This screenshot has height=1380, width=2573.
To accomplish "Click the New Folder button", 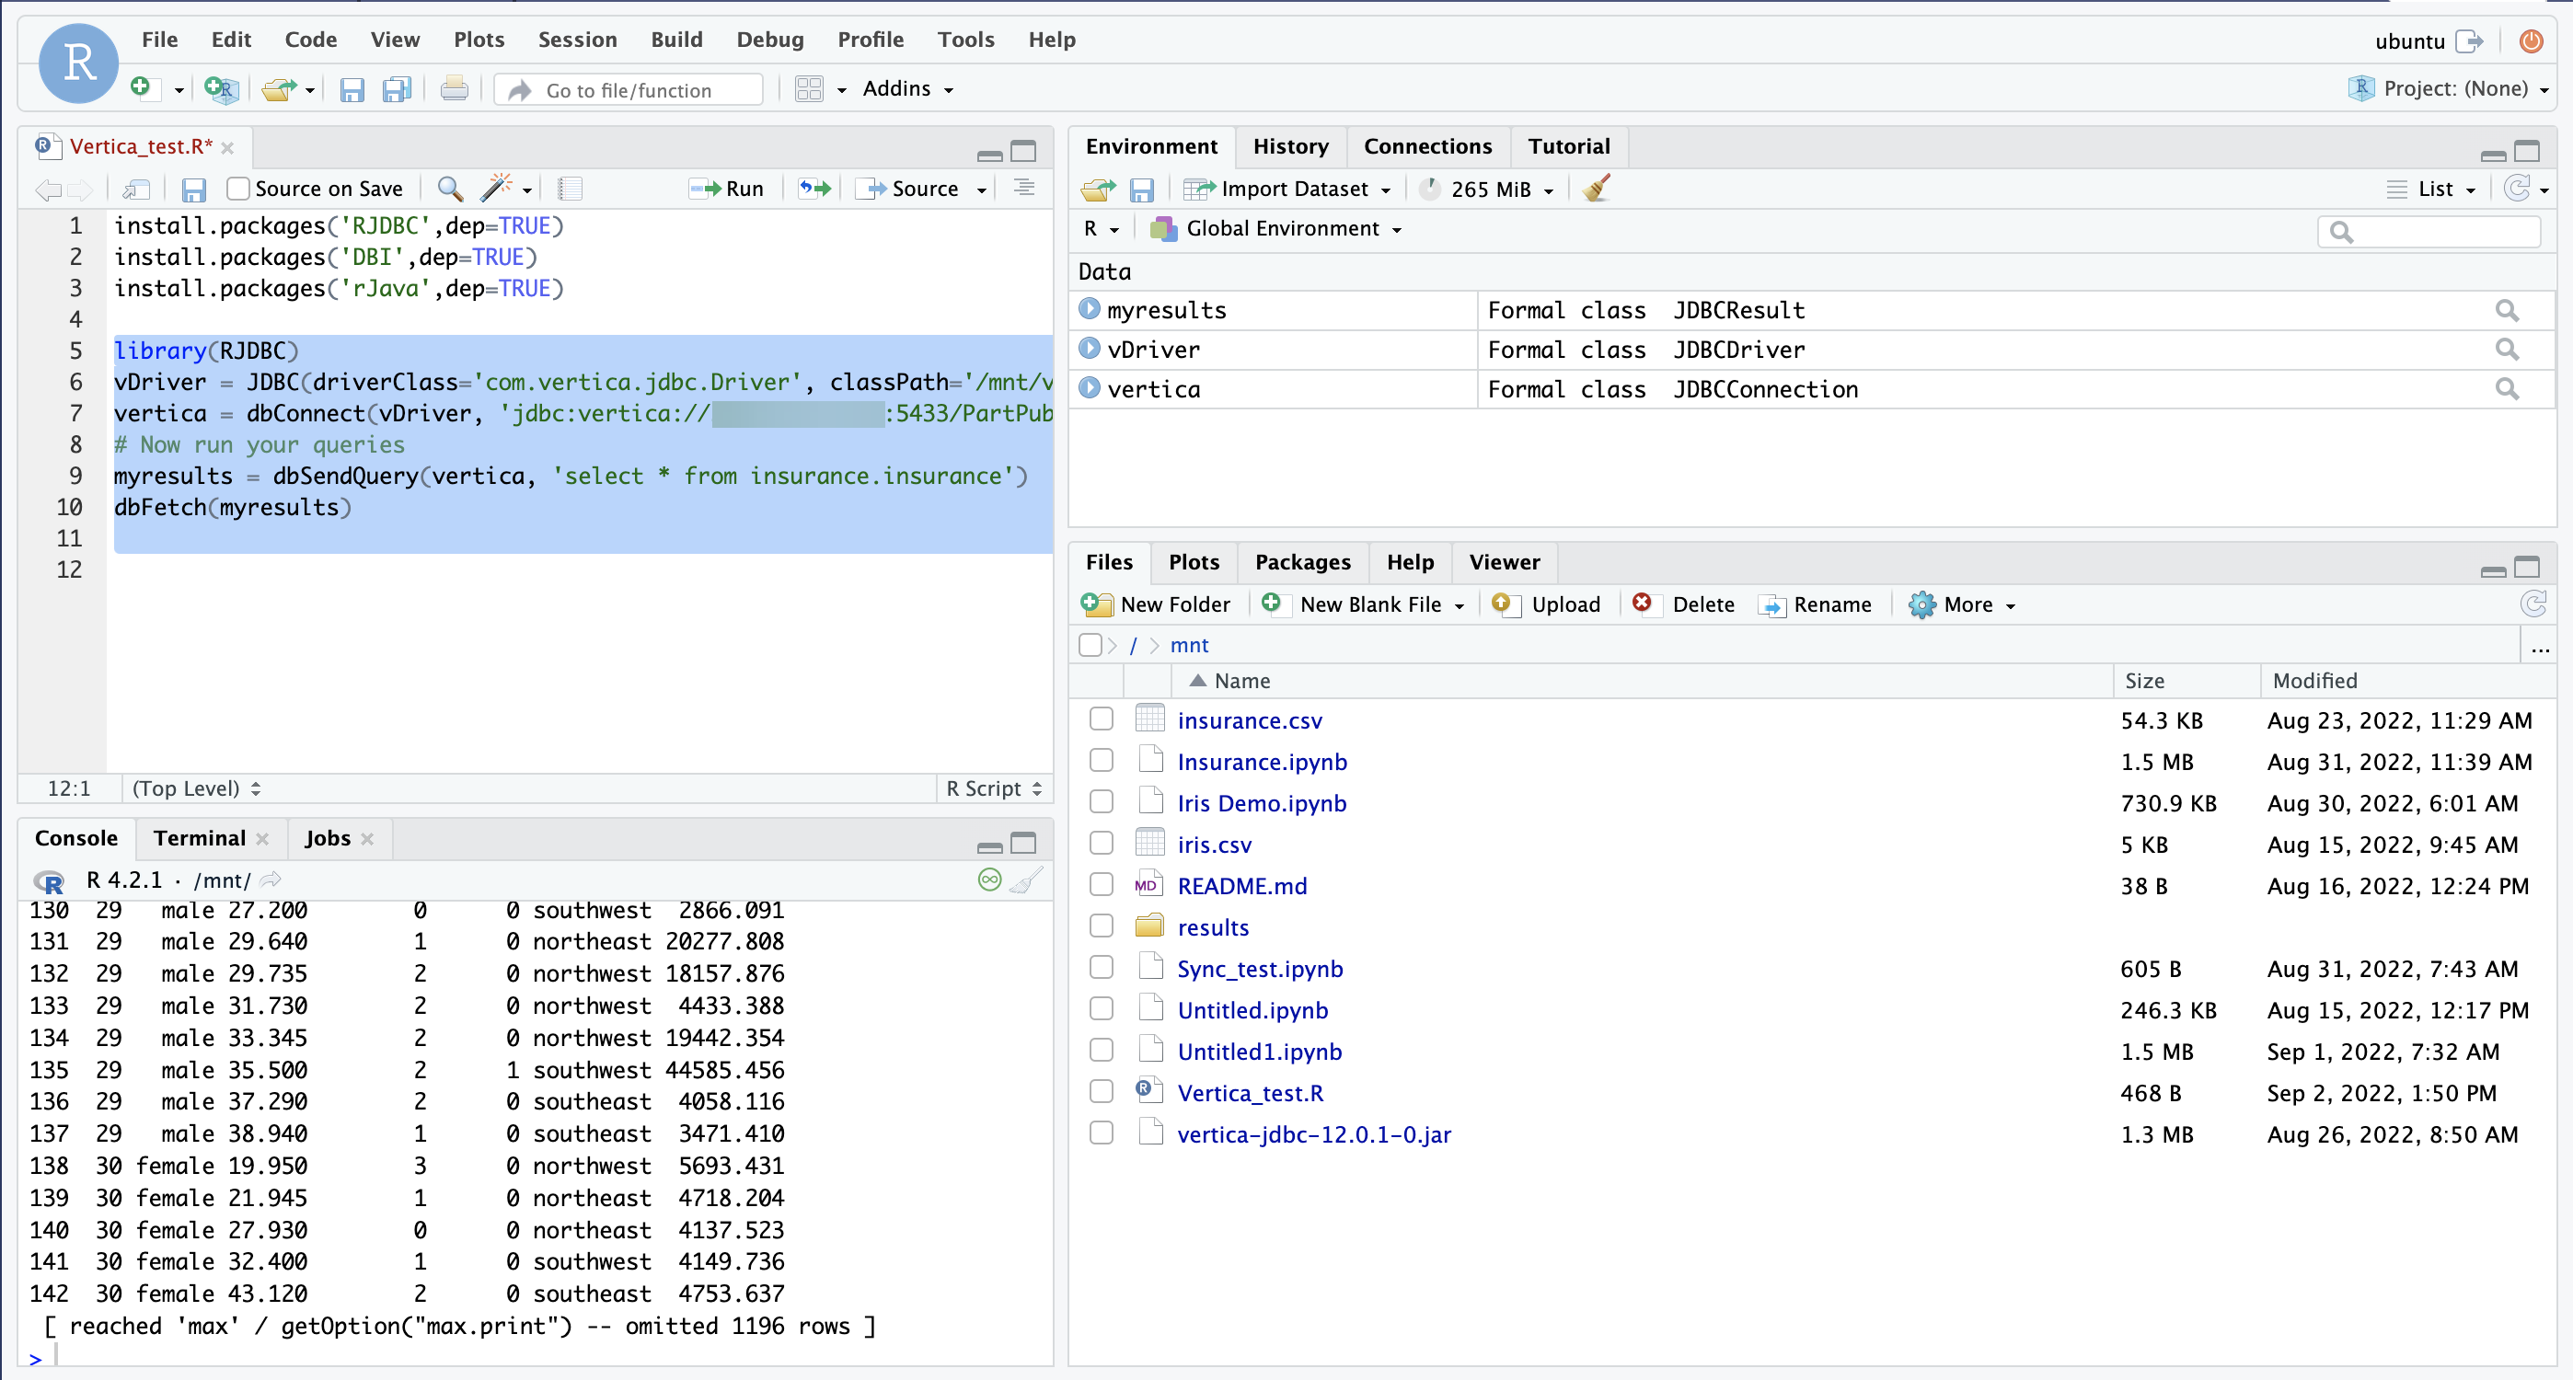I will [1157, 604].
